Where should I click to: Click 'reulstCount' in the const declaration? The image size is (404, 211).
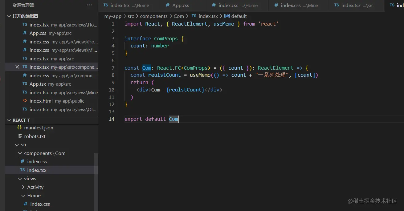click(164, 75)
